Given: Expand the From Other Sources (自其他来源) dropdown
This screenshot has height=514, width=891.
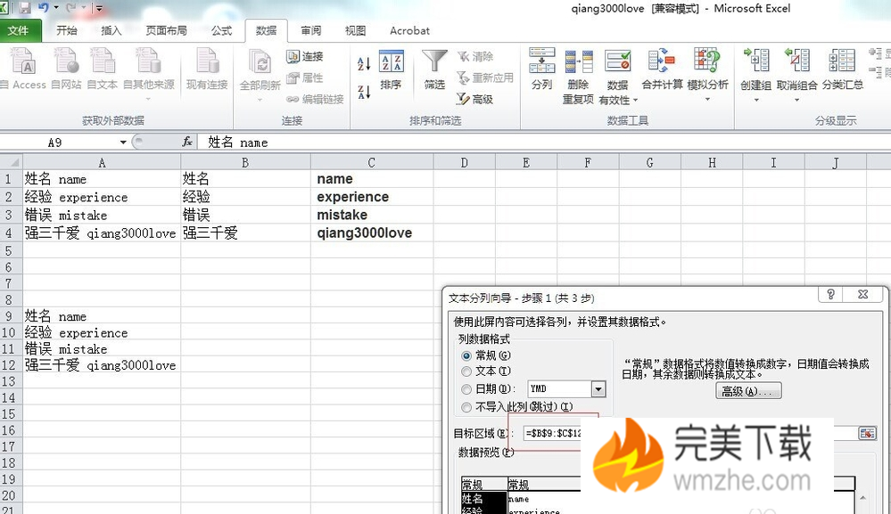Looking at the screenshot, I should tap(148, 99).
